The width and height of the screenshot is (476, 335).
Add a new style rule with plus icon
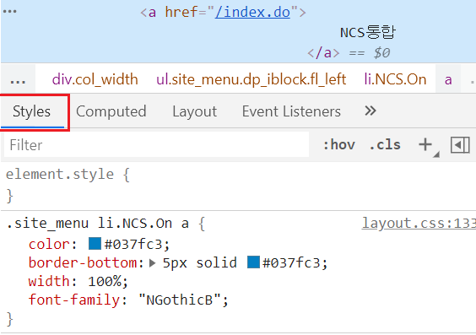pyautogui.click(x=425, y=145)
